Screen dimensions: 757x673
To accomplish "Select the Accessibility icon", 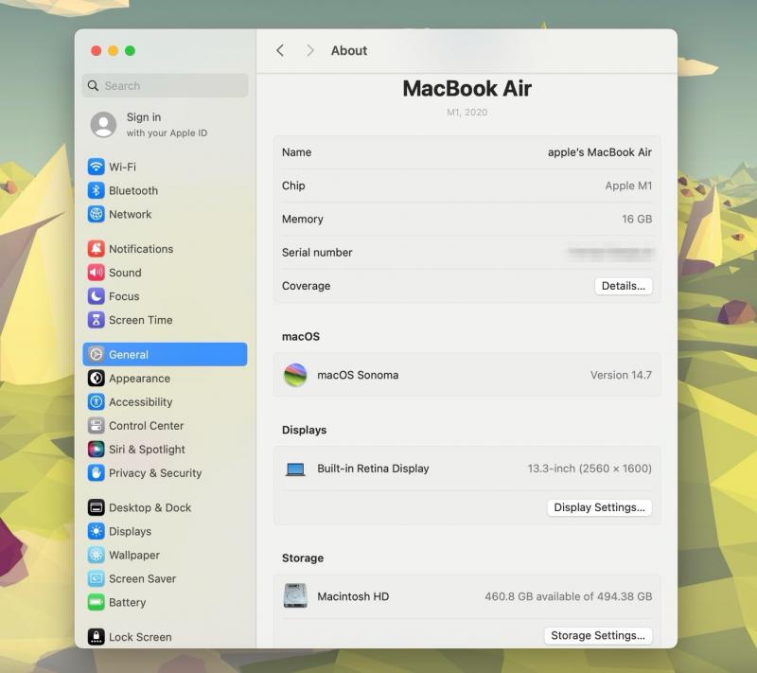I will [97, 401].
